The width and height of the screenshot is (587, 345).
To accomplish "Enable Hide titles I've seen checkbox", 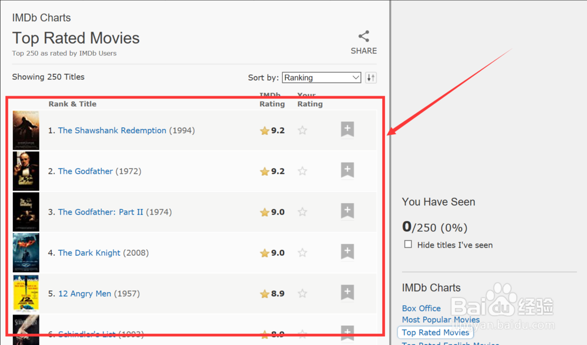I will tap(408, 244).
